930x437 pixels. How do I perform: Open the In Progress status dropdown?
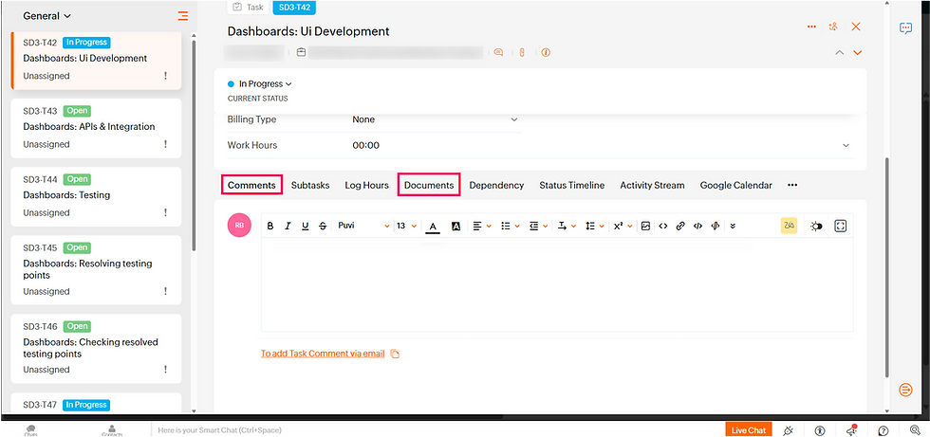click(x=260, y=84)
